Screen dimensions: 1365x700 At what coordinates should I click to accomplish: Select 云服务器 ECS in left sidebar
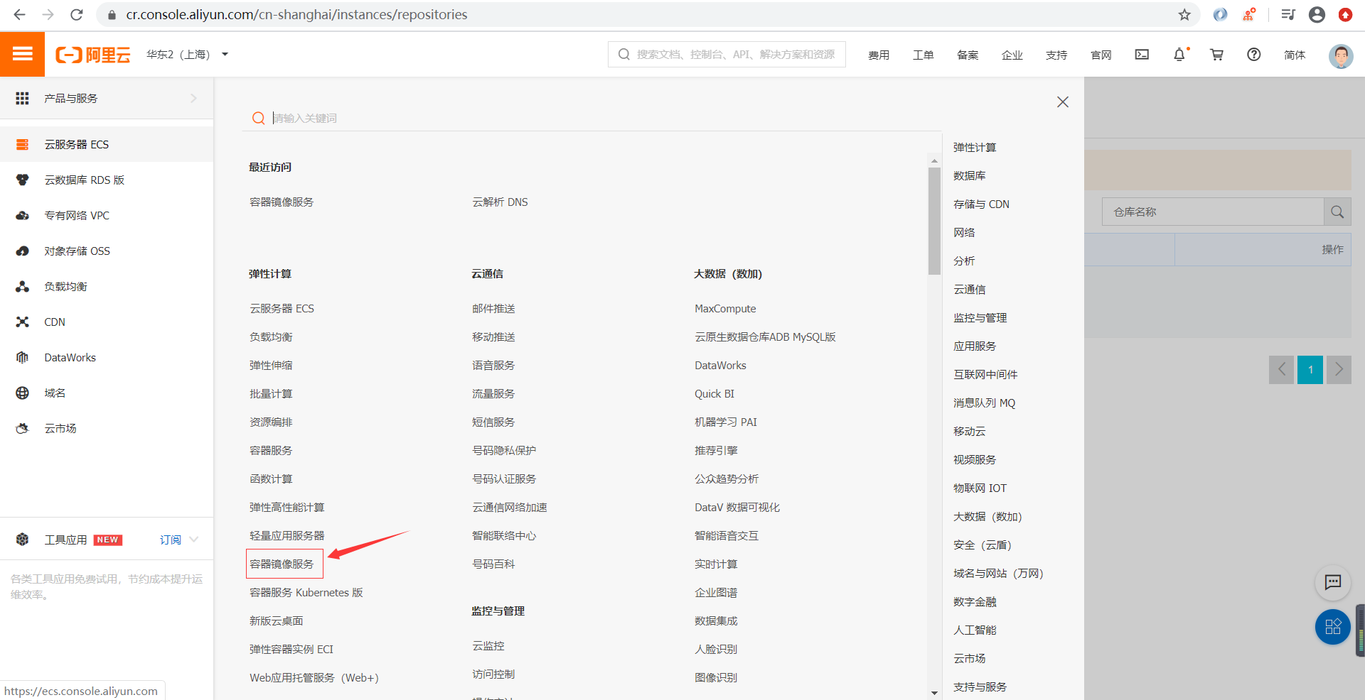click(77, 145)
